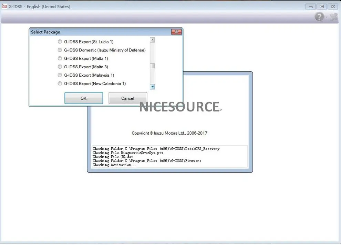
Task: Click the Isuzu Motors copyright text
Action: coord(169,133)
